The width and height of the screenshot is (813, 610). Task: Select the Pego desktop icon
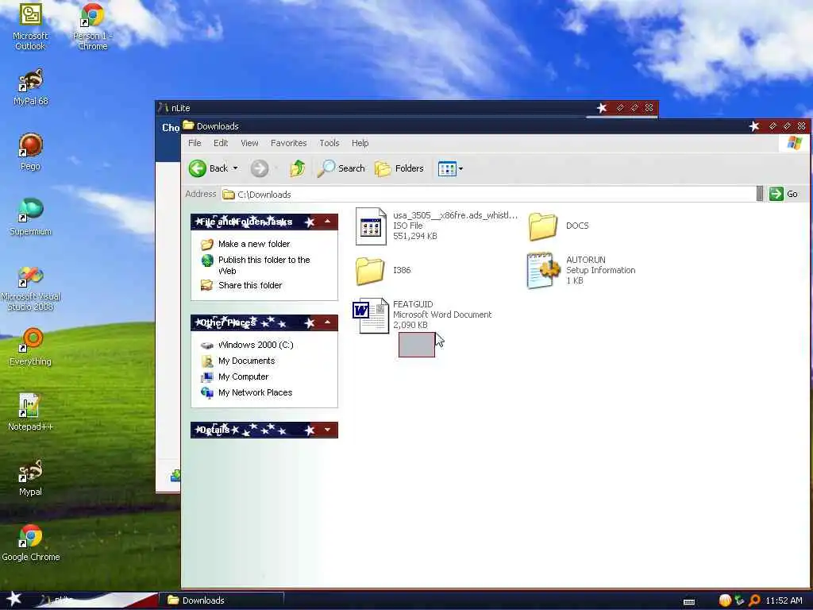click(31, 152)
